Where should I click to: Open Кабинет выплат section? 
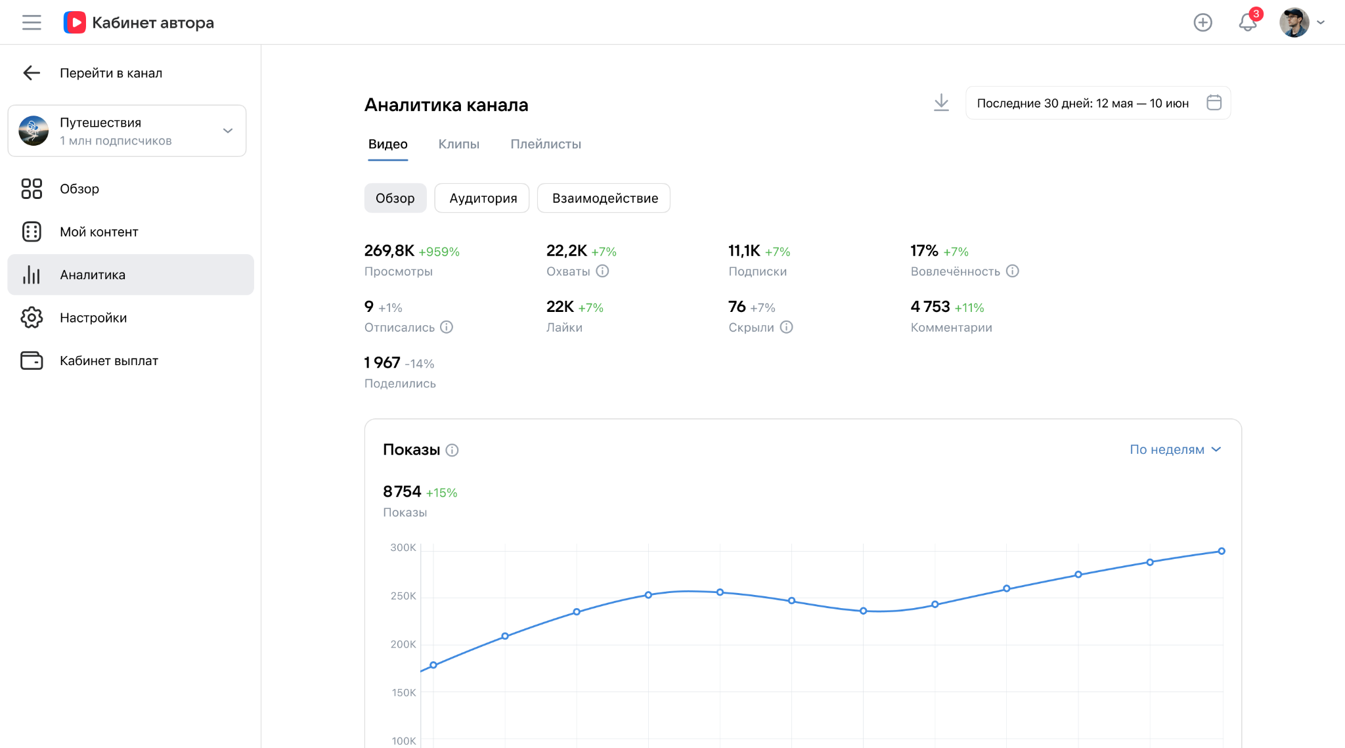click(x=131, y=361)
